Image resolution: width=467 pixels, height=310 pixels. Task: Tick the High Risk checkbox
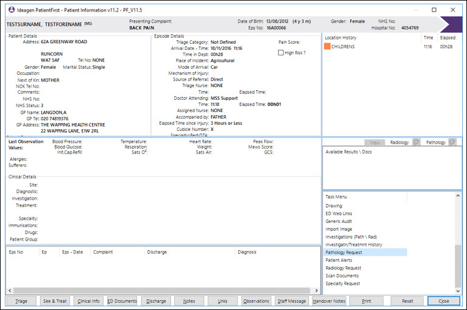[281, 53]
